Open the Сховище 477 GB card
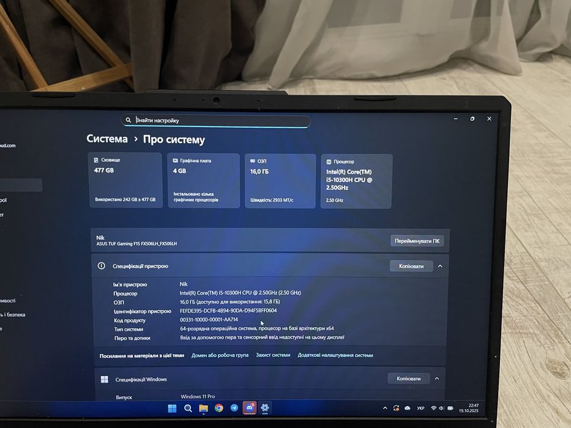 pyautogui.click(x=125, y=180)
